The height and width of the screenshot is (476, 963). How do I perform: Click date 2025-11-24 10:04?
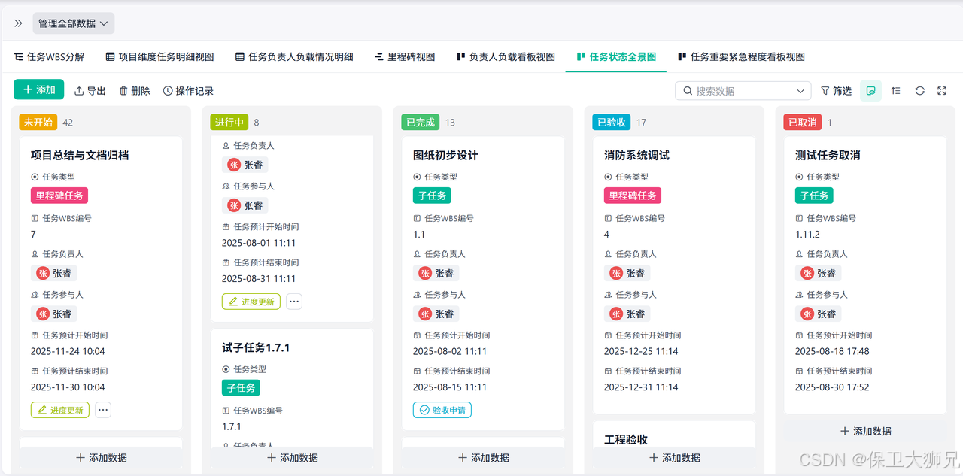point(68,351)
